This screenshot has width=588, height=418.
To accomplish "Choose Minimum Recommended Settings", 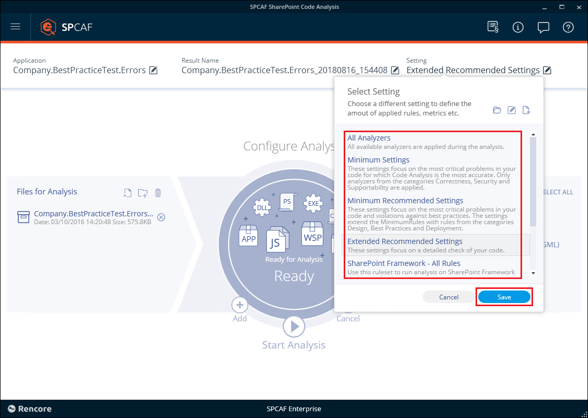I will pos(431,214).
